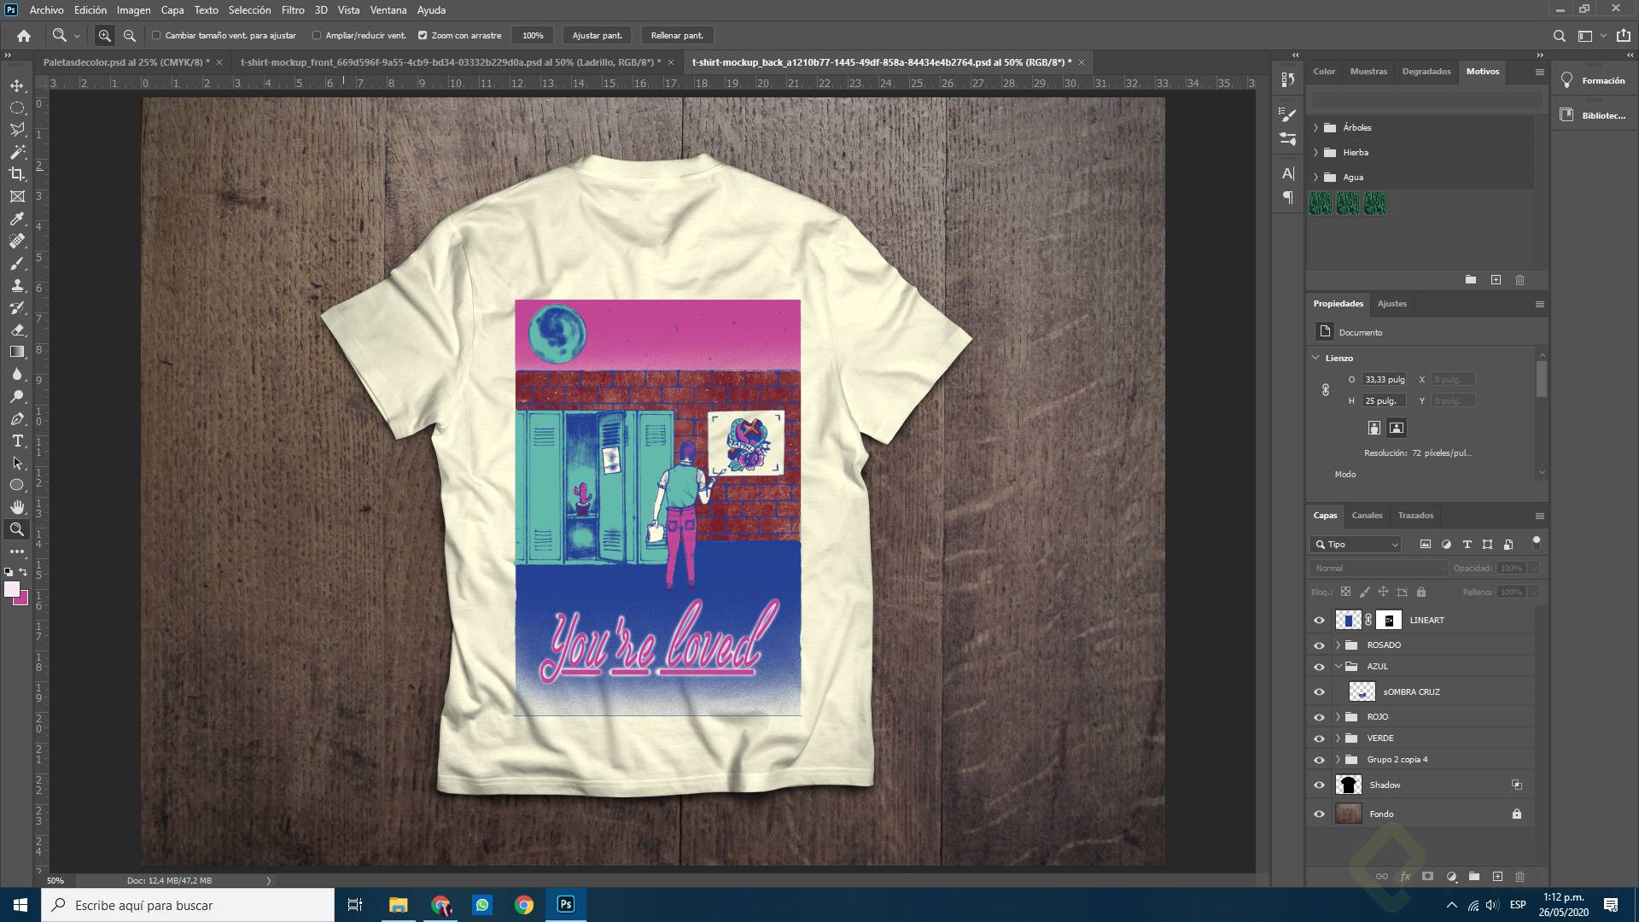Image resolution: width=1639 pixels, height=922 pixels.
Task: Delete layer with trash icon in Capas
Action: tap(1519, 877)
